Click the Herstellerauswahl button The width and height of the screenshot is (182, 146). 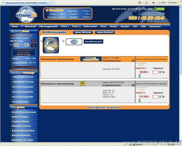94,42
